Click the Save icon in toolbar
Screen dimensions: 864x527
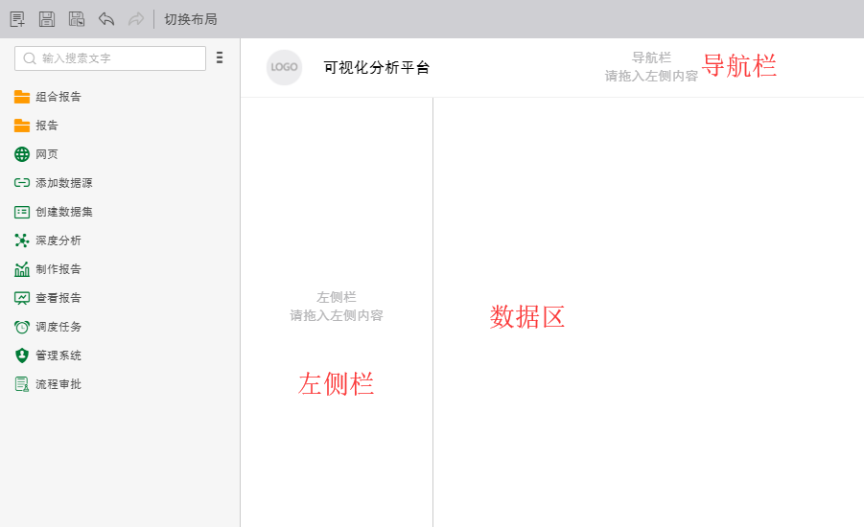(x=47, y=19)
